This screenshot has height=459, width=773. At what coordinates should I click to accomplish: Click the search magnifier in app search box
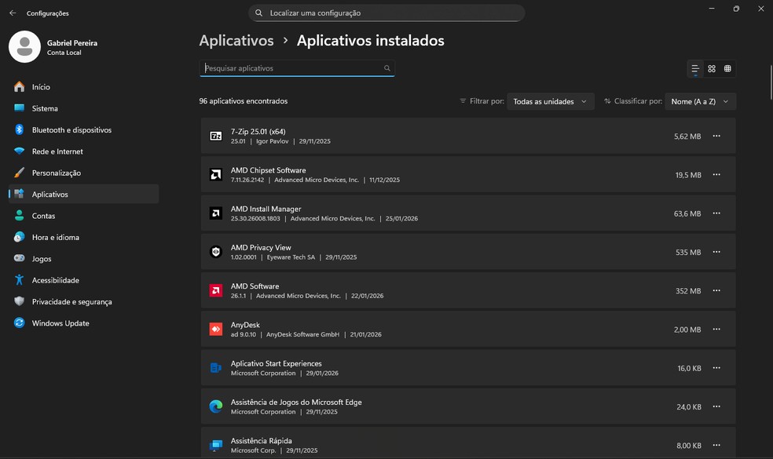tap(386, 68)
